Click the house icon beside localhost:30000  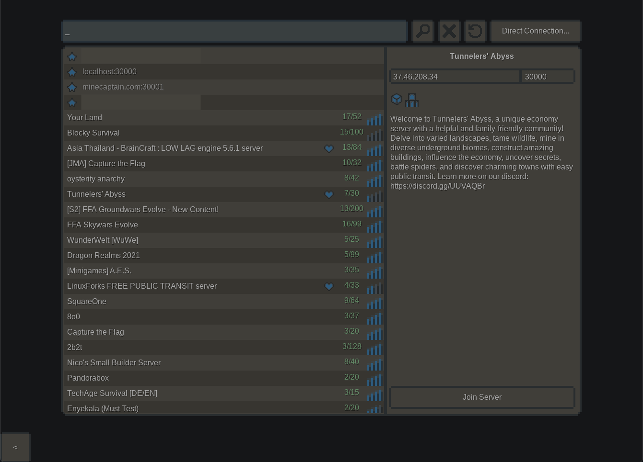click(x=72, y=72)
